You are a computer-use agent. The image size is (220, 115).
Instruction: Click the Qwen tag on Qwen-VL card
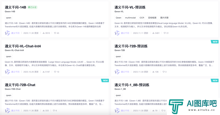pos(119,18)
